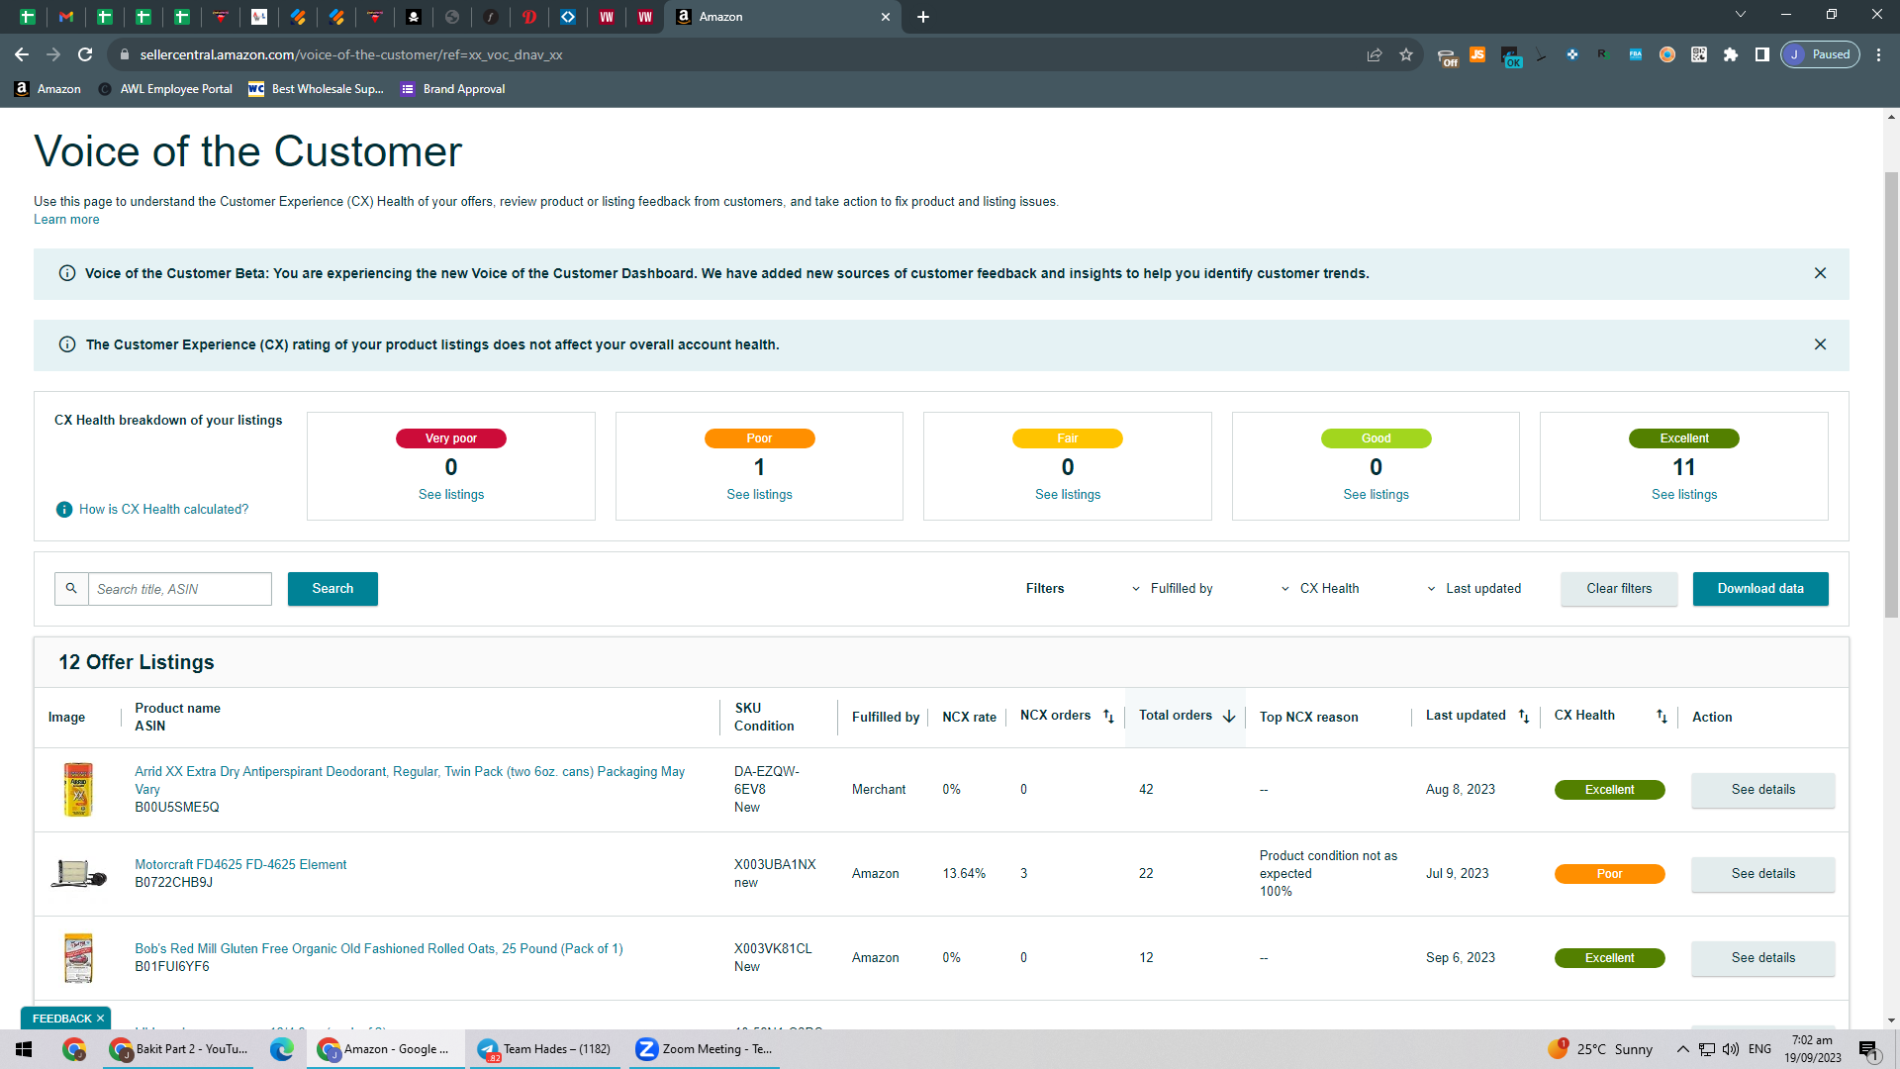Click the Download data button
1900x1069 pixels.
point(1760,589)
